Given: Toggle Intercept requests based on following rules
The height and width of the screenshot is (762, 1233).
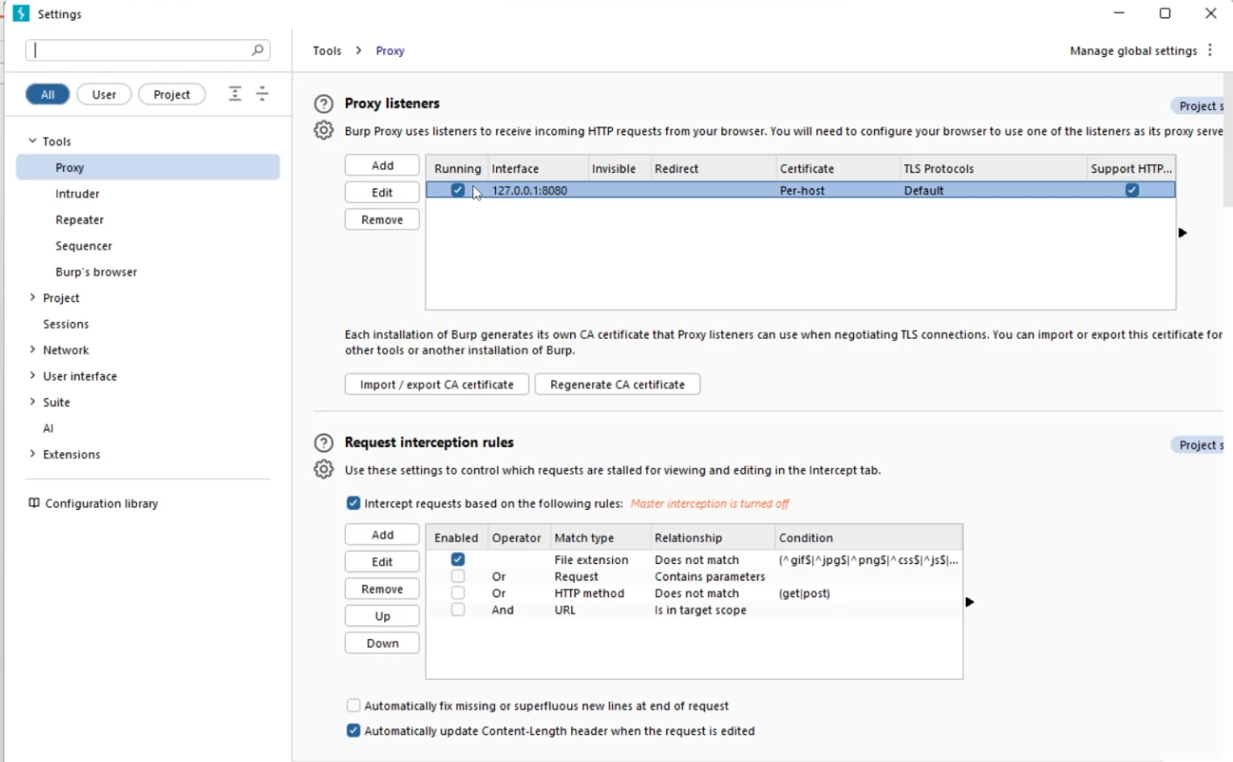Looking at the screenshot, I should tap(354, 504).
